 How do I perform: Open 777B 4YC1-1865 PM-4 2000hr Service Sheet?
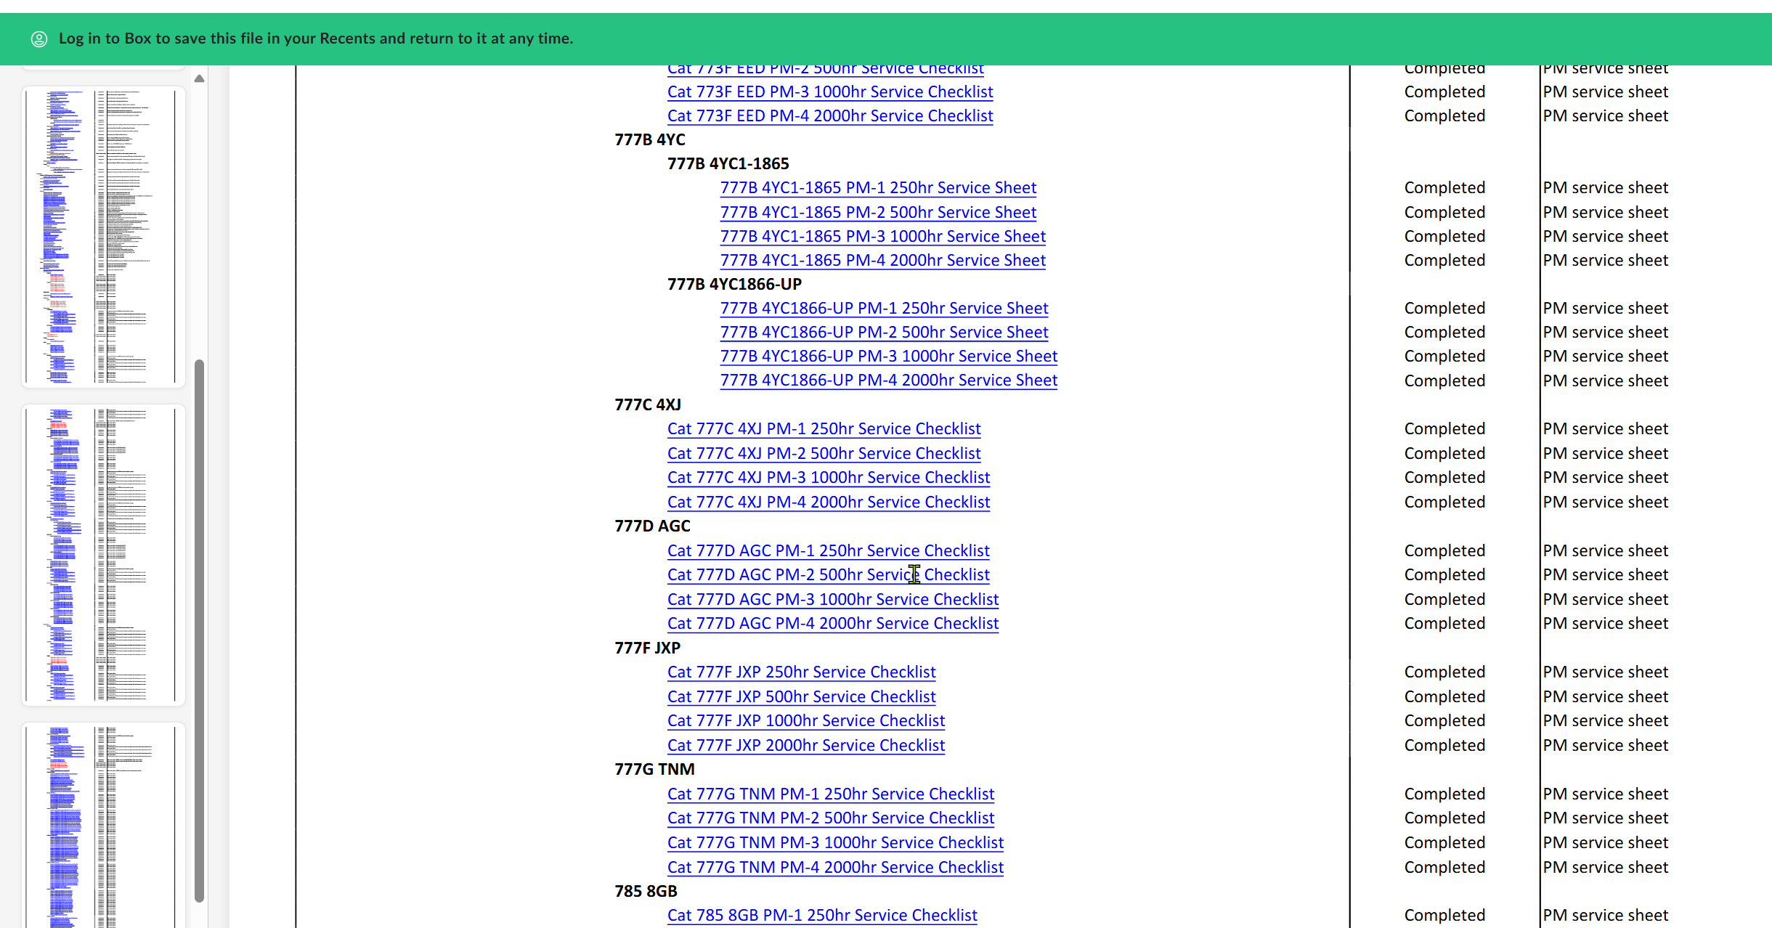point(883,260)
